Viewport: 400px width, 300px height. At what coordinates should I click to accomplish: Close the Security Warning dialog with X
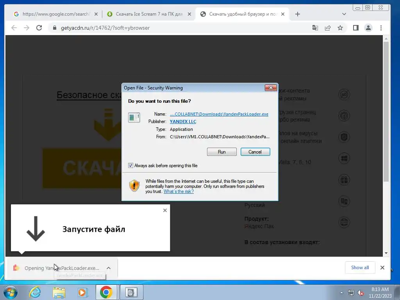pos(271,88)
